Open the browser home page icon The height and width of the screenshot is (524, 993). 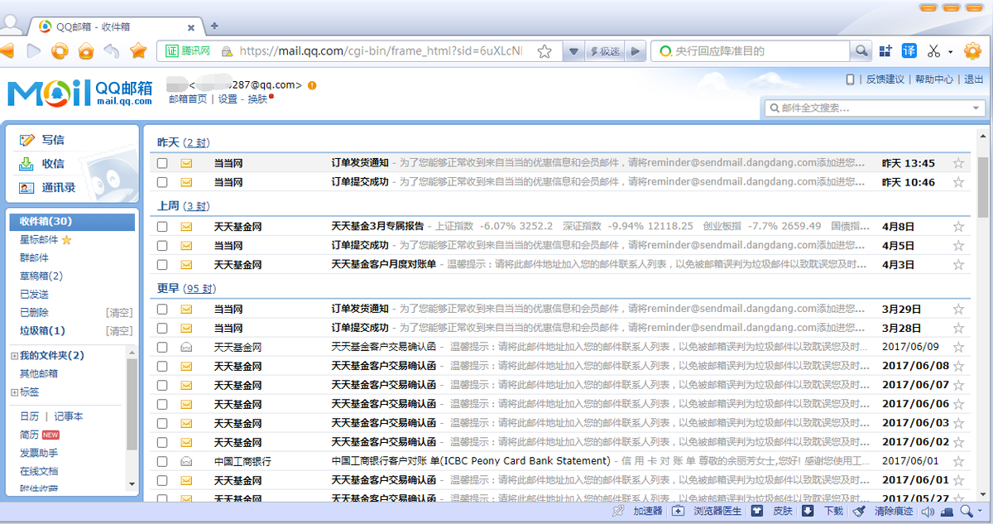tap(85, 51)
